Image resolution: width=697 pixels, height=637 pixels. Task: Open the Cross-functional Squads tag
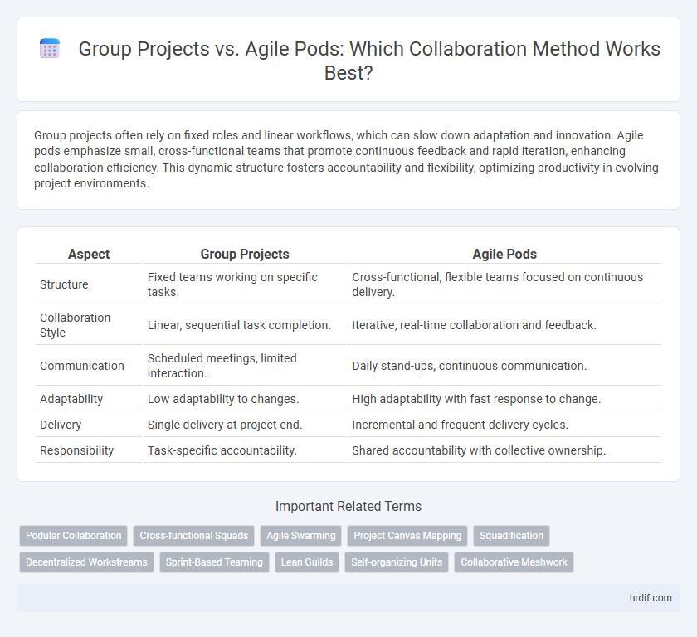pyautogui.click(x=194, y=536)
